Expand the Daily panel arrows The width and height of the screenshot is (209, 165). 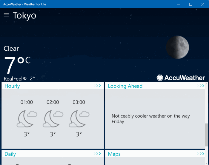click(97, 154)
